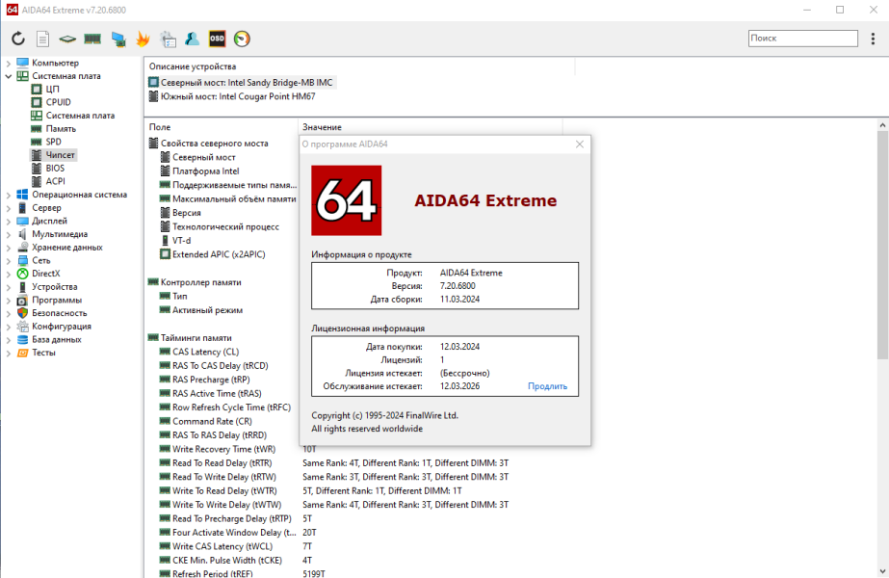This screenshot has height=578, width=889.
Task: Select Северный мост Intel Sandy Bridge-MB IMC device
Action: point(242,82)
